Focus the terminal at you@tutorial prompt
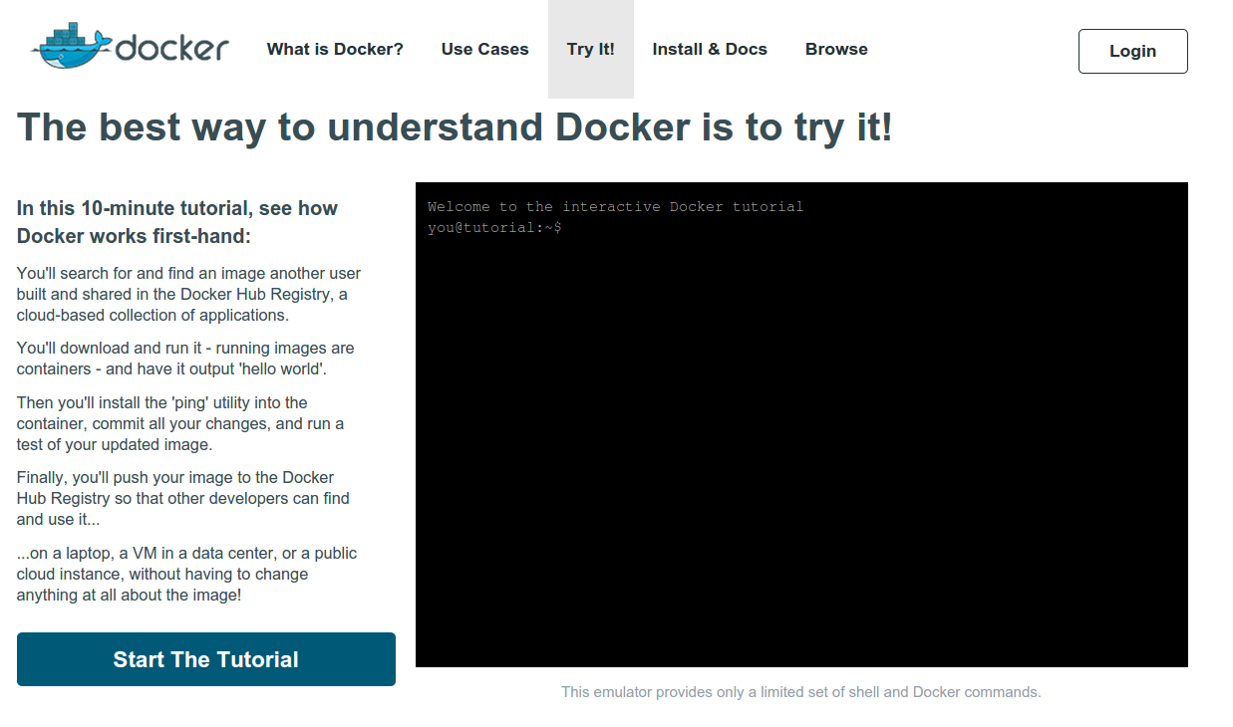This screenshot has height=727, width=1233. tap(495, 228)
